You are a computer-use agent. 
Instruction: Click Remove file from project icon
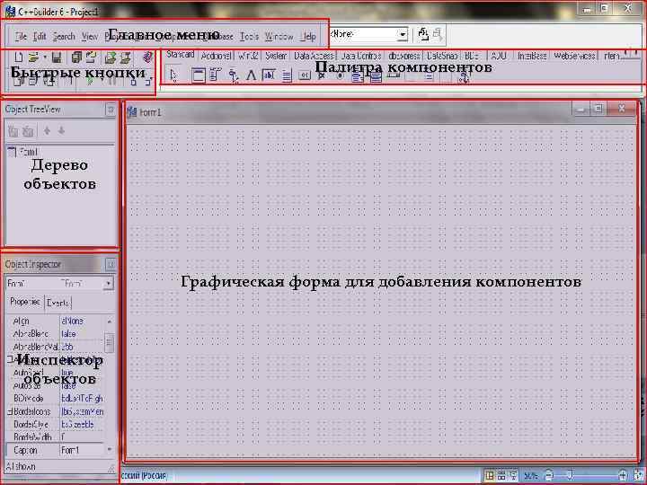[x=125, y=57]
